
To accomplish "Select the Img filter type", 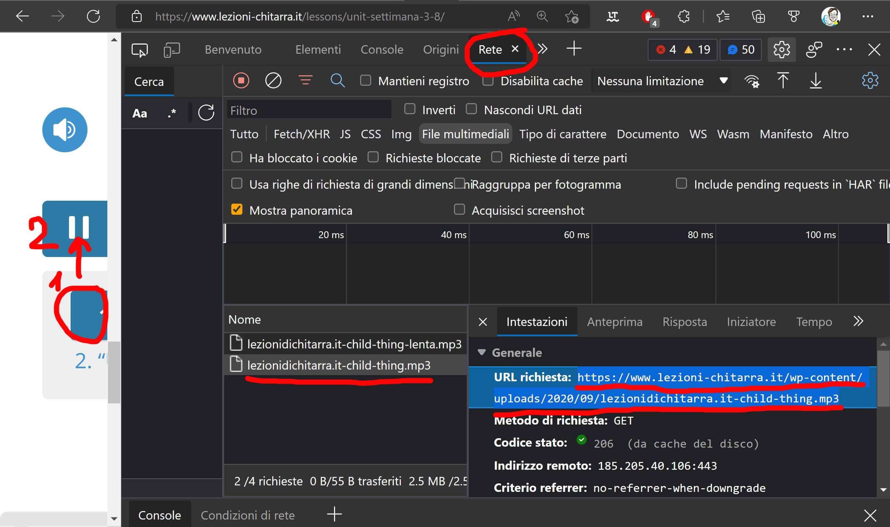I will (401, 134).
